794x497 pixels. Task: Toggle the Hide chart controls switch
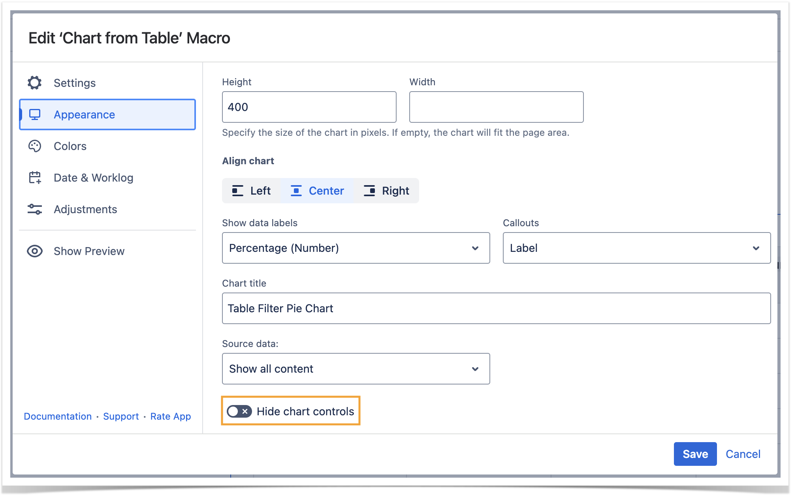pos(239,411)
